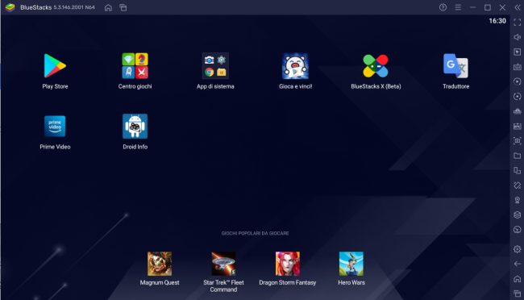Select Dragon Storm Fantasy game
The height and width of the screenshot is (300, 524).
[288, 264]
